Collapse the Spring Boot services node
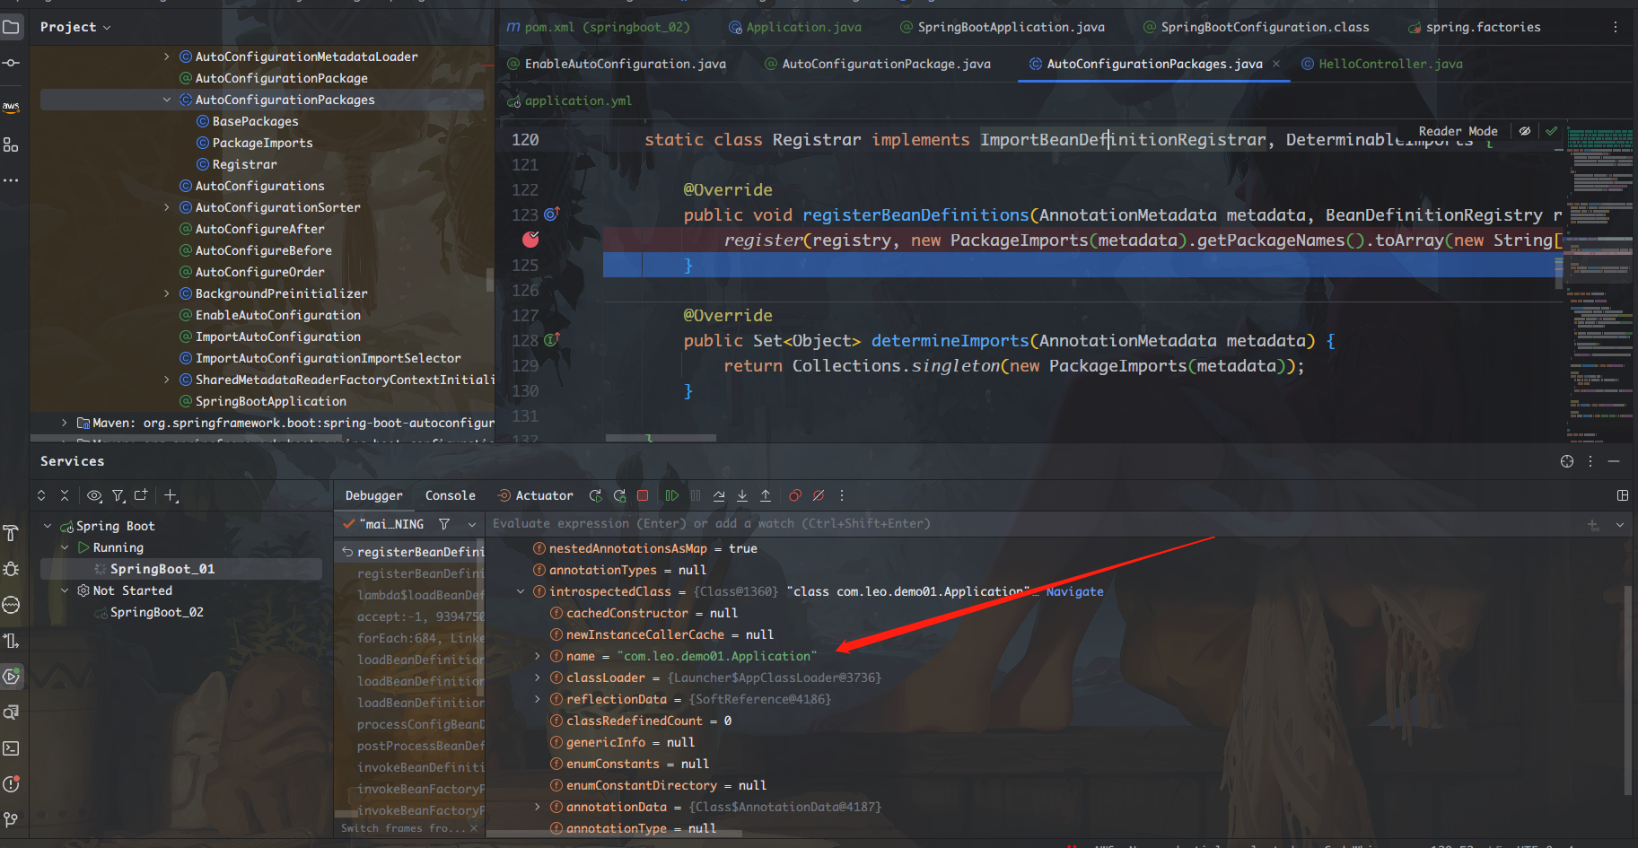 pyautogui.click(x=48, y=526)
